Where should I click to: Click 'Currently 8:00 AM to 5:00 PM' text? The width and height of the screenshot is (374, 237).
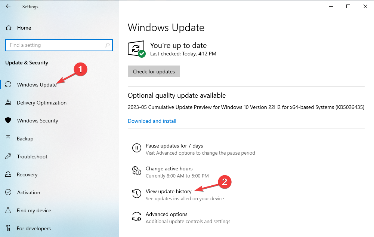tap(177, 176)
